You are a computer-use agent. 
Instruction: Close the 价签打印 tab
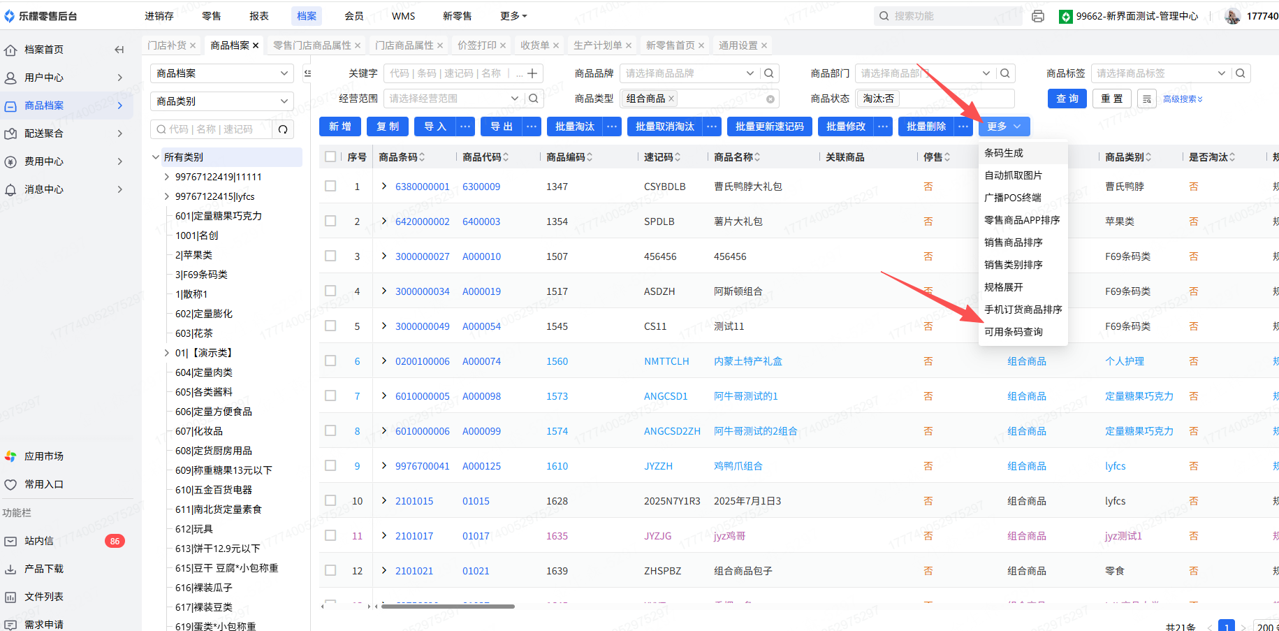pos(503,45)
